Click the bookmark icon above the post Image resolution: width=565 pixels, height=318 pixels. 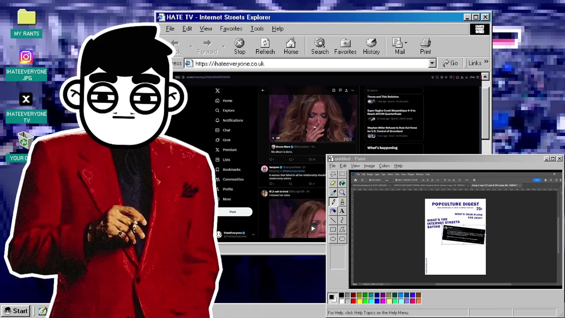coord(334,91)
